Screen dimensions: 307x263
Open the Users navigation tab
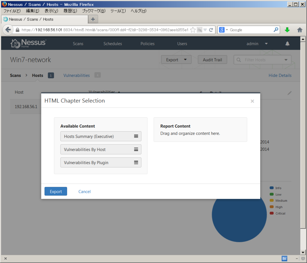click(182, 44)
